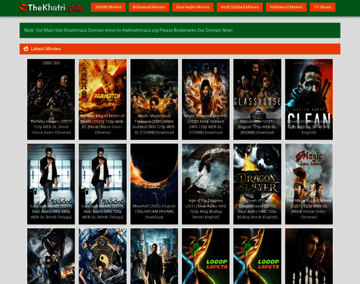Open Railway Heroes (2021) movie poster
The width and height of the screenshot is (360, 284).
[51, 99]
